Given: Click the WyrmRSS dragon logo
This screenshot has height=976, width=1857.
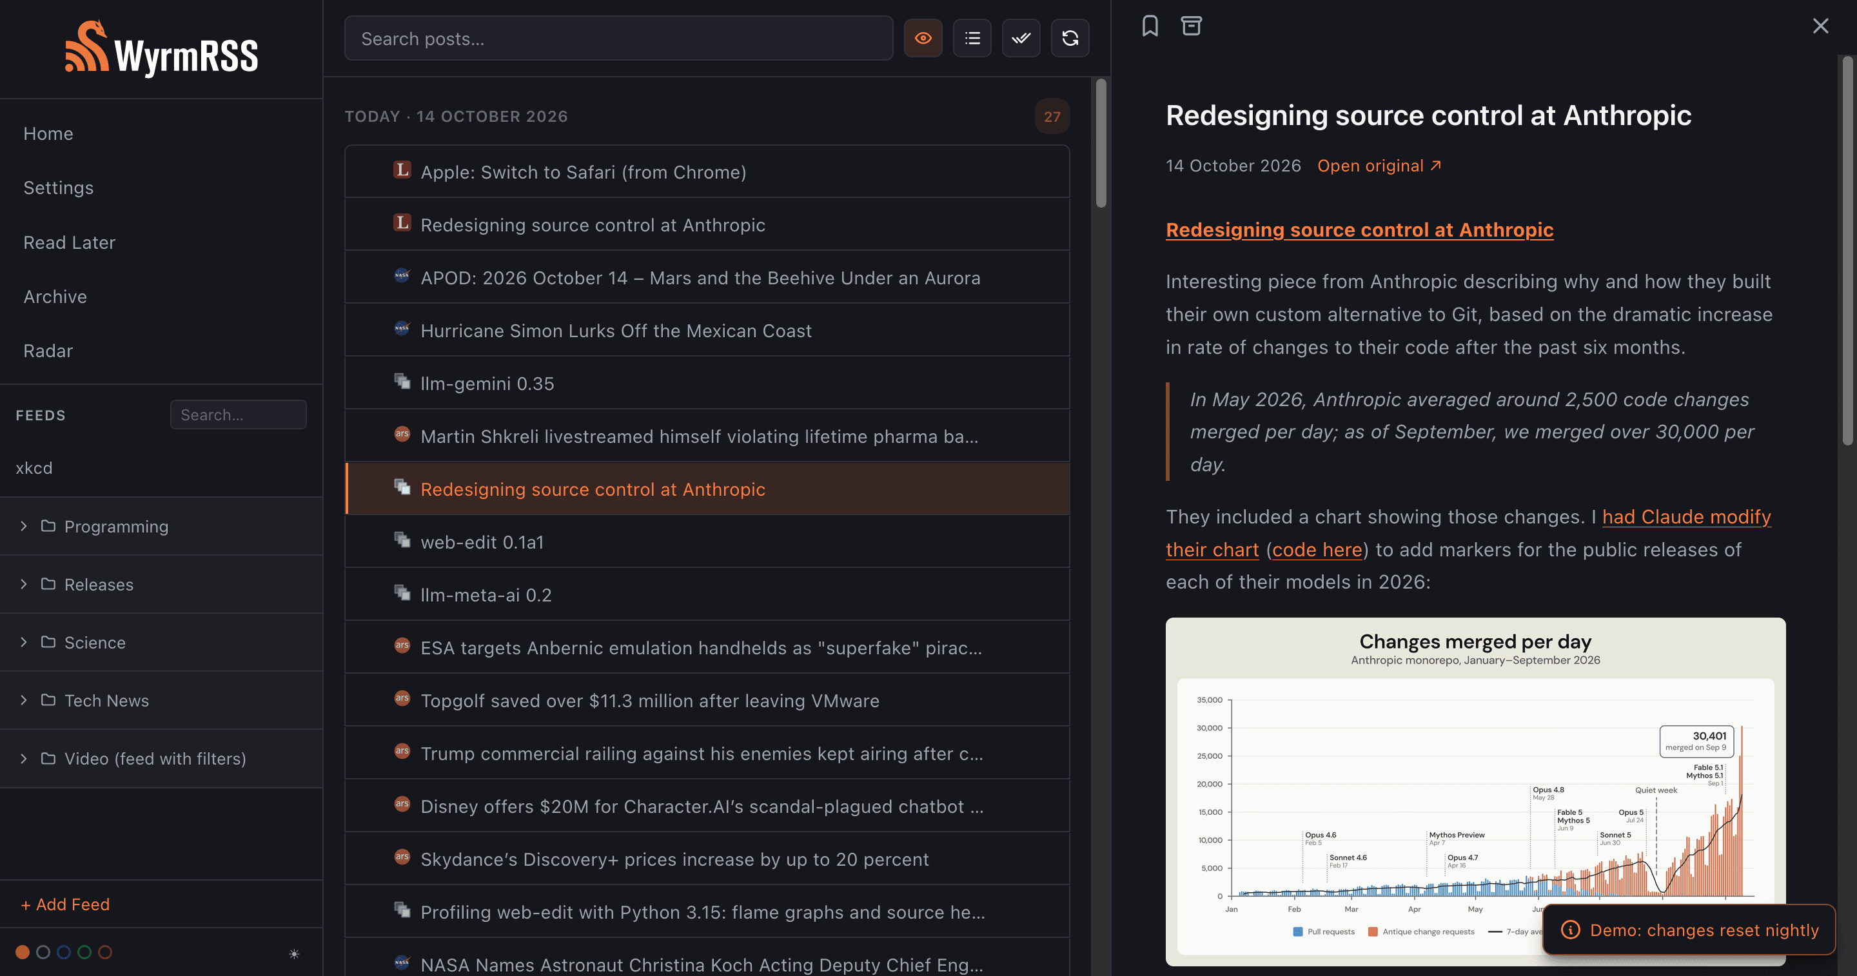Looking at the screenshot, I should (x=161, y=48).
